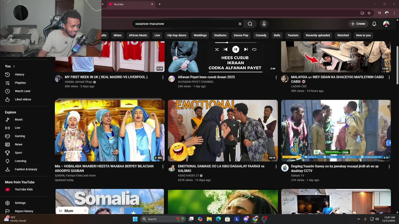Open the HOBALADA WAABERI mix thumbnail
The height and width of the screenshot is (224, 399).
coord(110,131)
